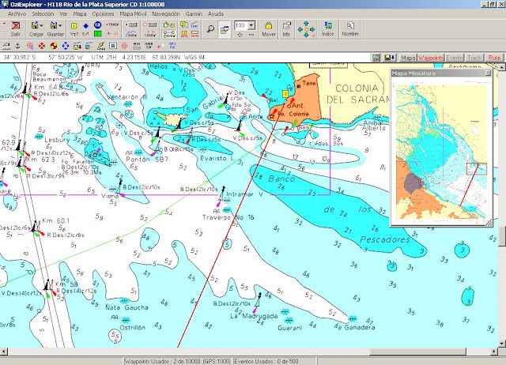Open the Mapa menu
Image resolution: width=506 pixels, height=365 pixels.
coord(80,14)
